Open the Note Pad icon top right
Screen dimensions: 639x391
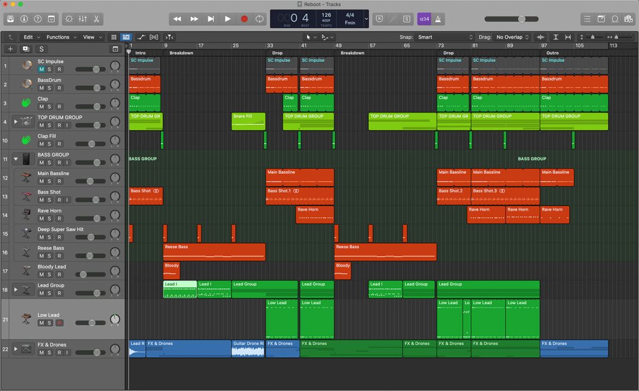tap(601, 19)
